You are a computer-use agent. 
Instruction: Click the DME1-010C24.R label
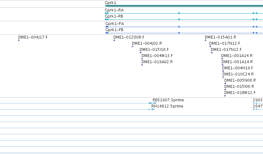point(238,74)
